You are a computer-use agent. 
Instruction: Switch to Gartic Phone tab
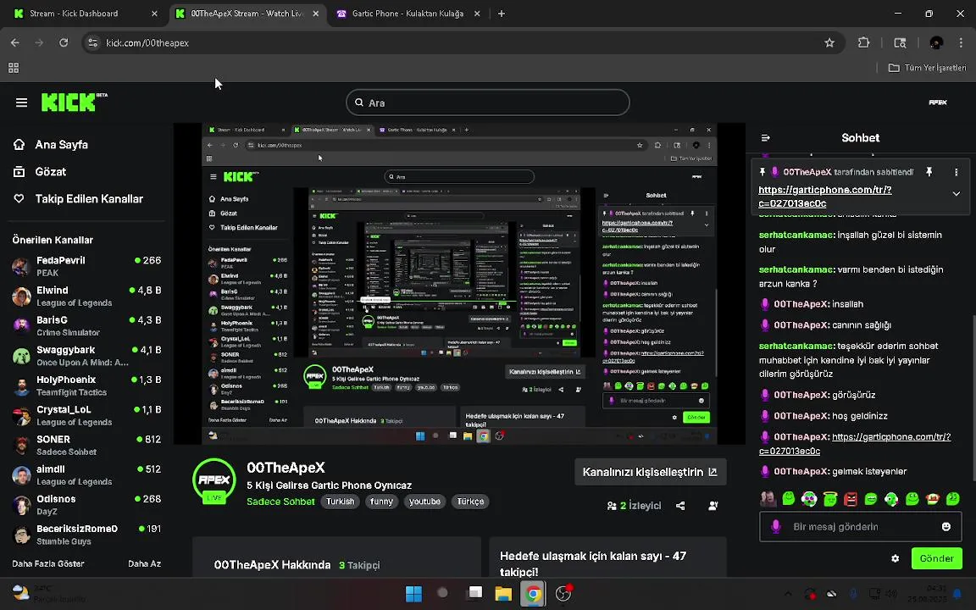(x=408, y=14)
